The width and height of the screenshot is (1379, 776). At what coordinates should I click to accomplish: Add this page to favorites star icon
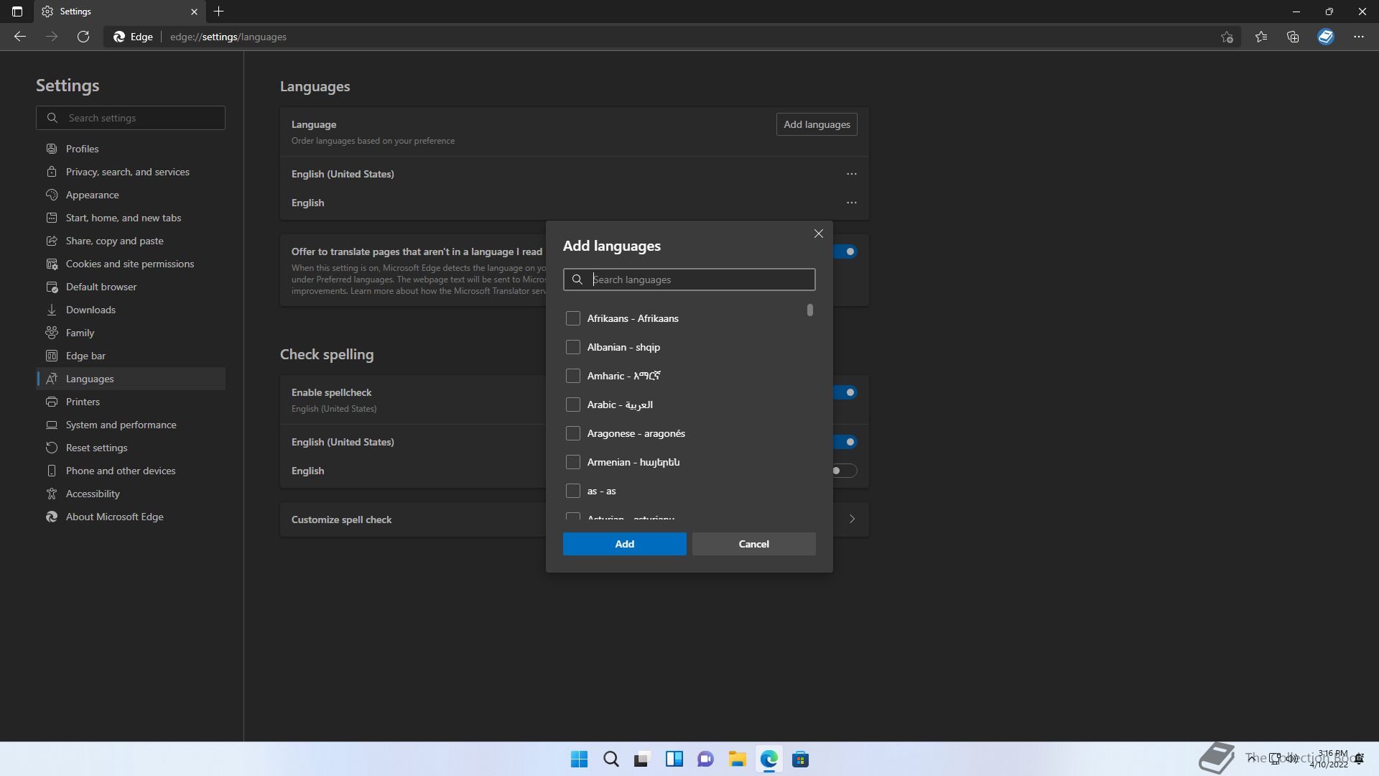[1227, 37]
